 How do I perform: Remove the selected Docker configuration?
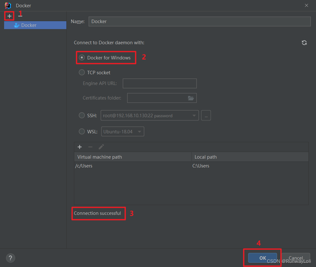(x=20, y=16)
